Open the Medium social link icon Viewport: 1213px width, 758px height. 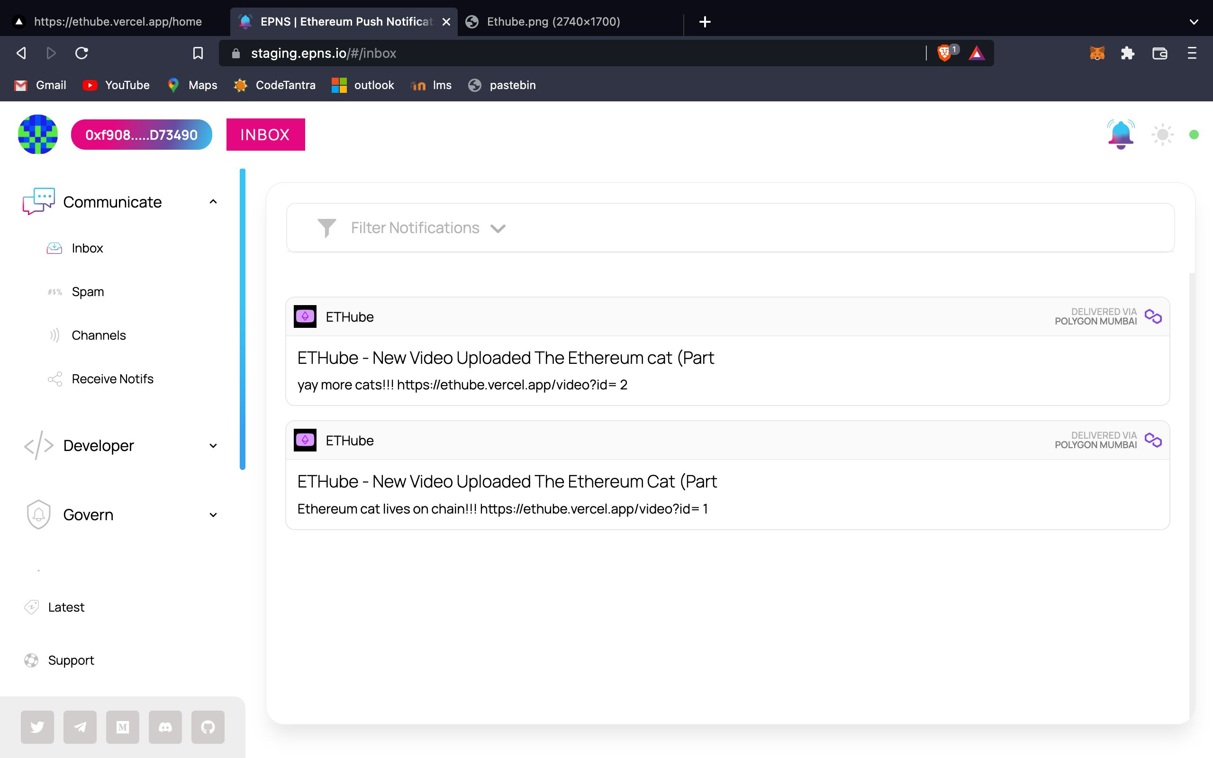[x=122, y=727]
